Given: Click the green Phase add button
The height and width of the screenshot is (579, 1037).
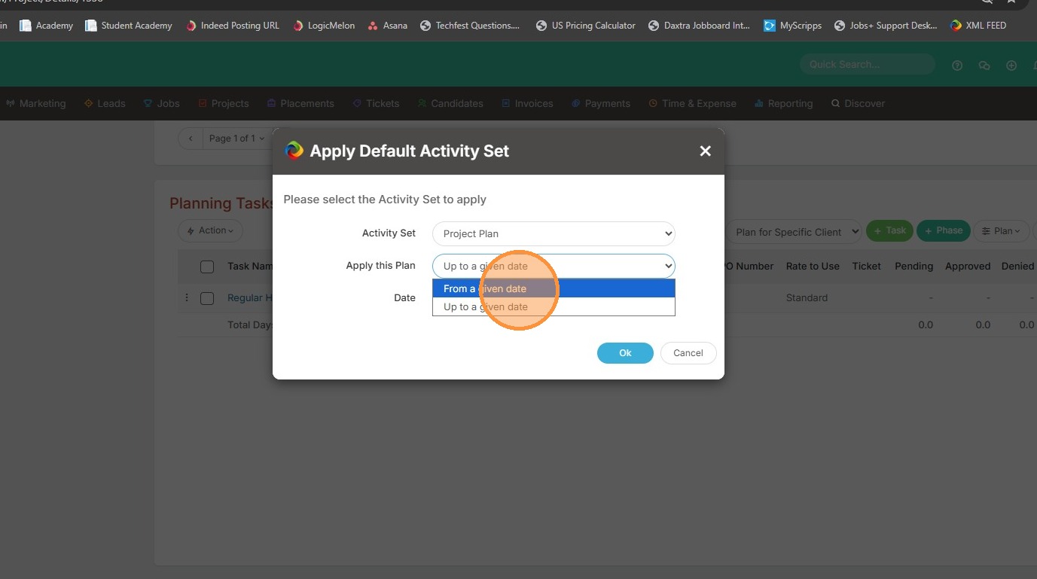Looking at the screenshot, I should tap(943, 231).
